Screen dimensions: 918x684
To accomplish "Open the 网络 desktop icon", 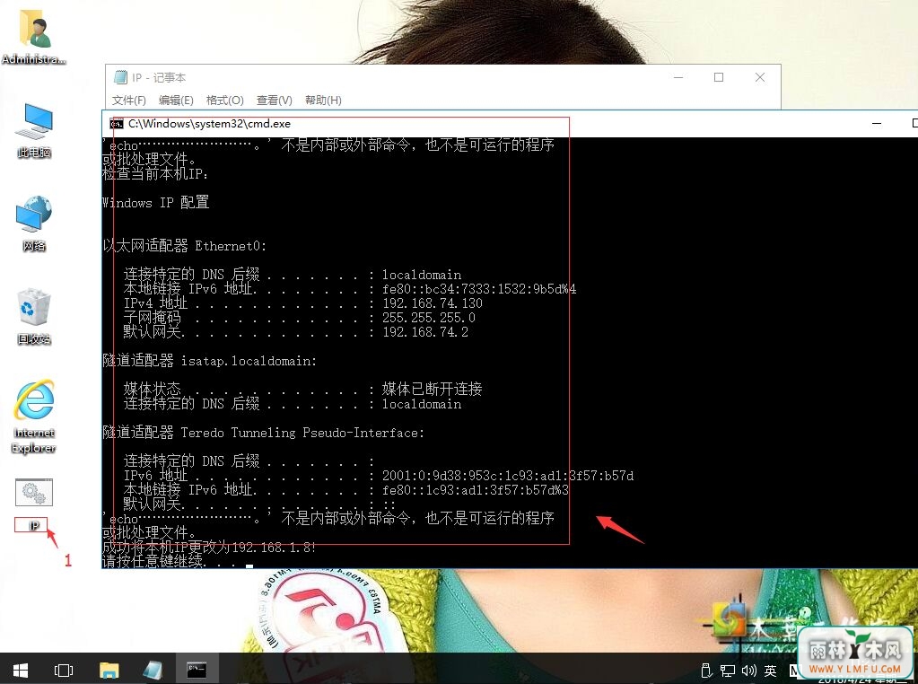I will pyautogui.click(x=34, y=224).
